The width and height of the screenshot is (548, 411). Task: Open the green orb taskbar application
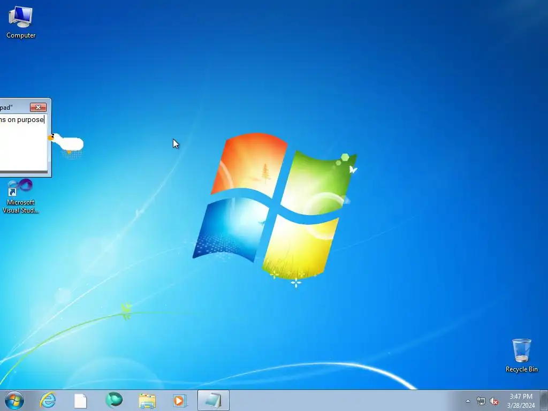(114, 400)
